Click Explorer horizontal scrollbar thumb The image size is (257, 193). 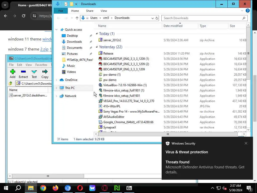168,134
